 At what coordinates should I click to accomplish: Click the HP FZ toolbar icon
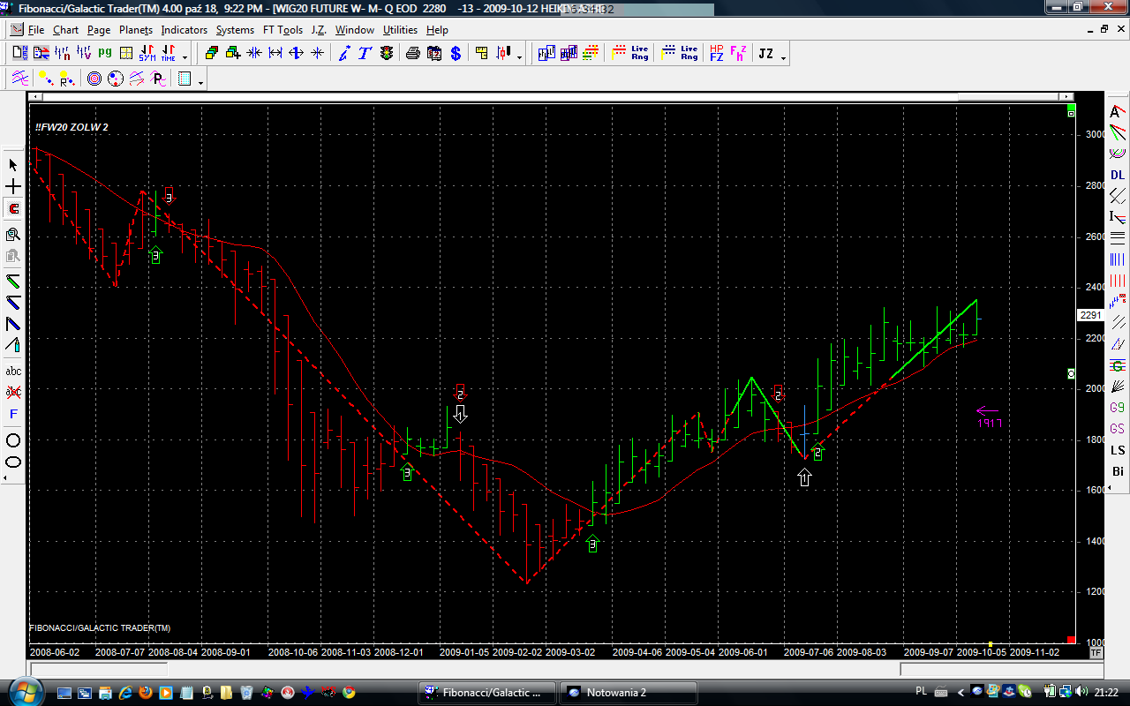click(x=716, y=54)
